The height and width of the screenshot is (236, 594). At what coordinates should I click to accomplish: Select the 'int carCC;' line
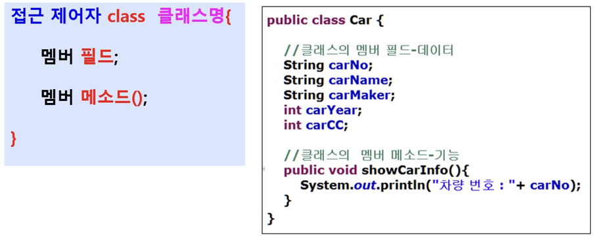coord(315,125)
